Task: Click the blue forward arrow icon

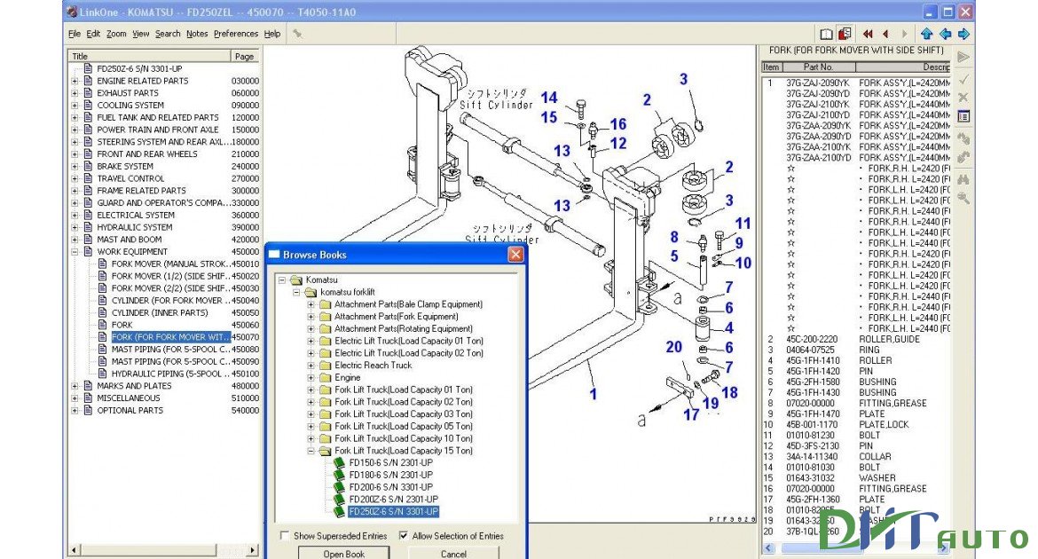Action: pyautogui.click(x=963, y=34)
